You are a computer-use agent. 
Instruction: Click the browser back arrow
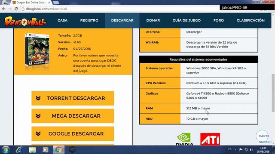(x=4, y=9)
